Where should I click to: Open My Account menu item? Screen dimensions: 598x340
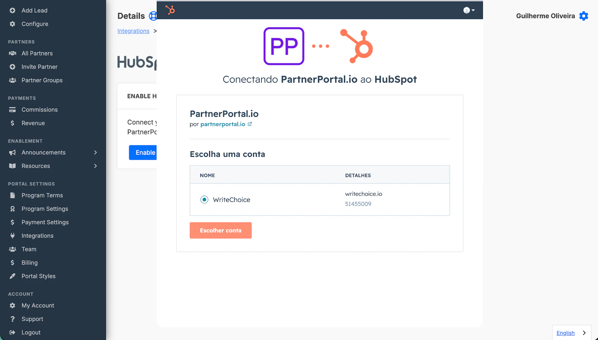pos(38,306)
